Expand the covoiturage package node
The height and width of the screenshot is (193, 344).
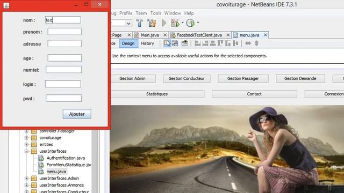tap(26, 138)
